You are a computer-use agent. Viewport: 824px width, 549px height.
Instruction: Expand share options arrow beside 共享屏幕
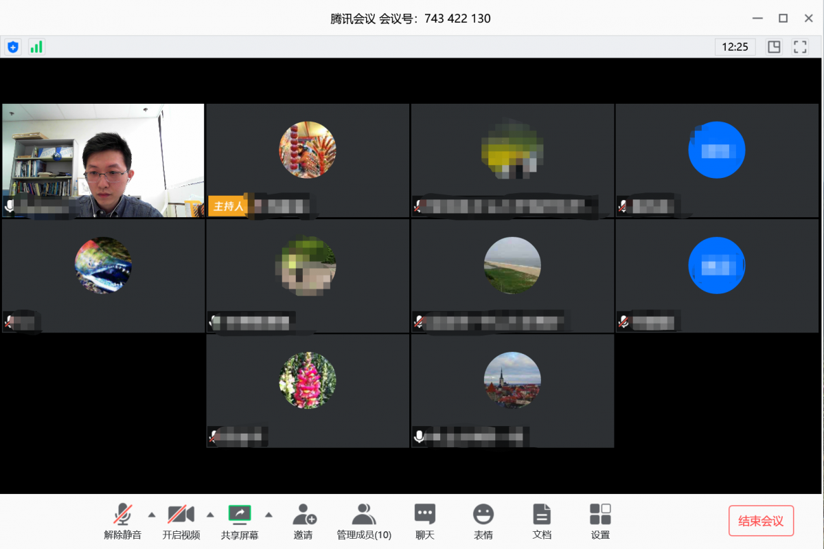269,515
